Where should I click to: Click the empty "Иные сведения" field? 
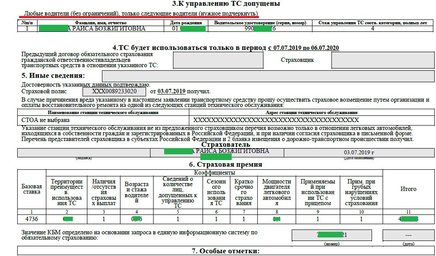point(268,76)
